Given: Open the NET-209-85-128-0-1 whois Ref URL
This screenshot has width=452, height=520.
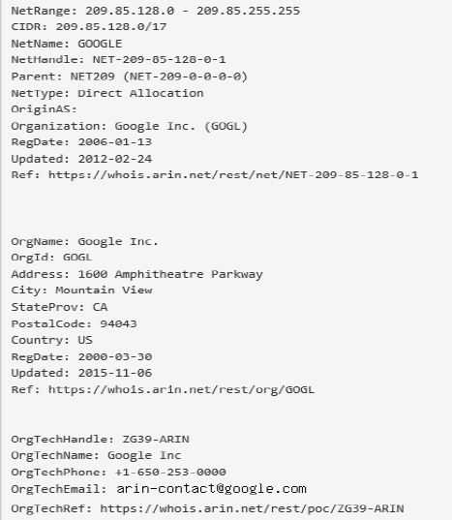Looking at the screenshot, I should point(233,174).
